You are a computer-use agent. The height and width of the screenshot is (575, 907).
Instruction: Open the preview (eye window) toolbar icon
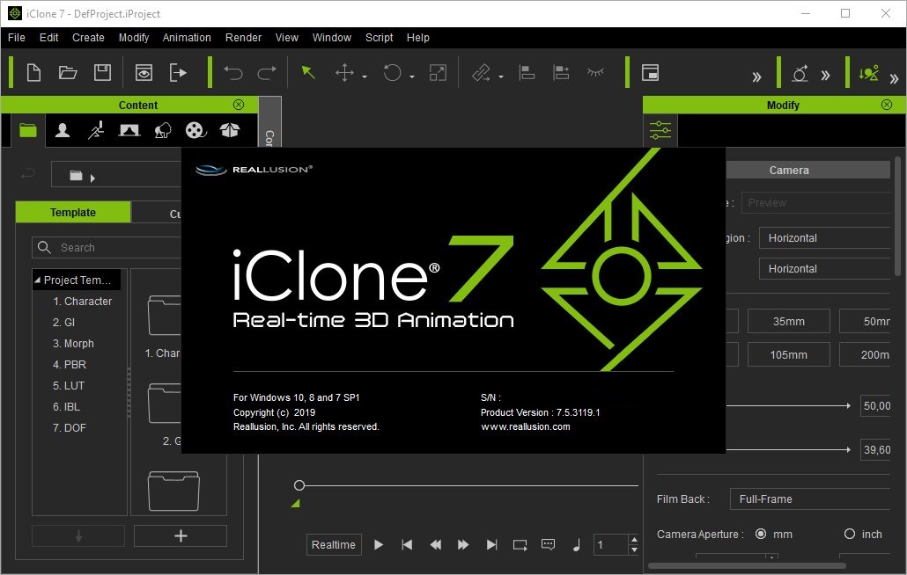point(144,73)
